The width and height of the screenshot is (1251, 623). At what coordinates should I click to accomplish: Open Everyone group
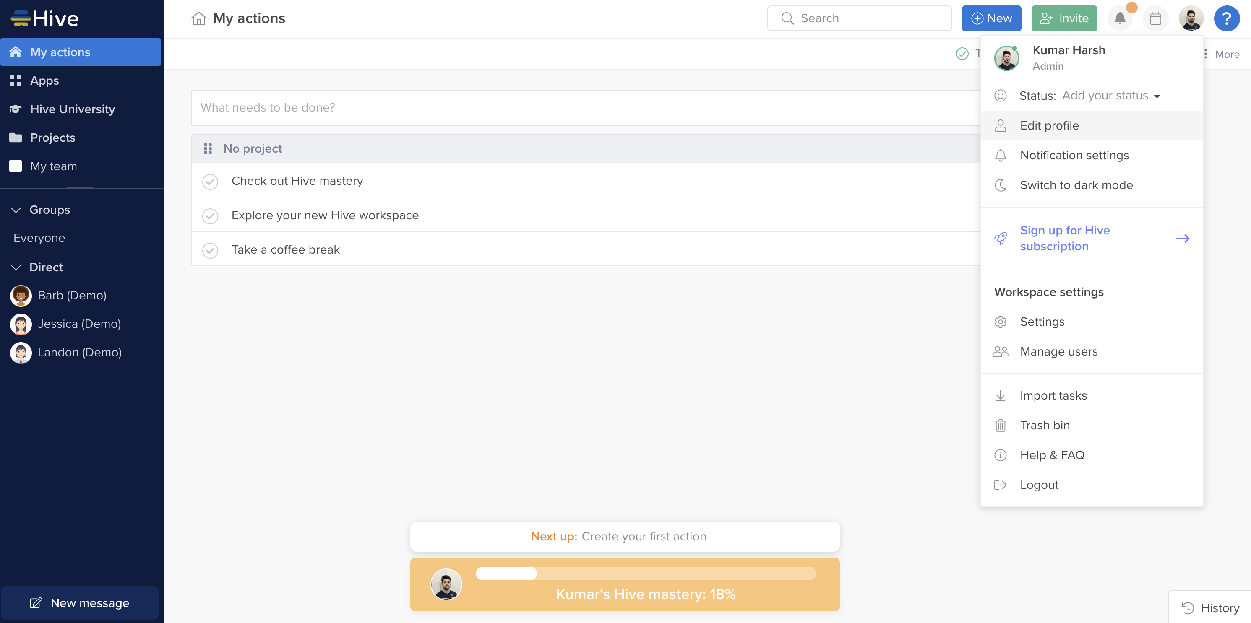pyautogui.click(x=39, y=238)
